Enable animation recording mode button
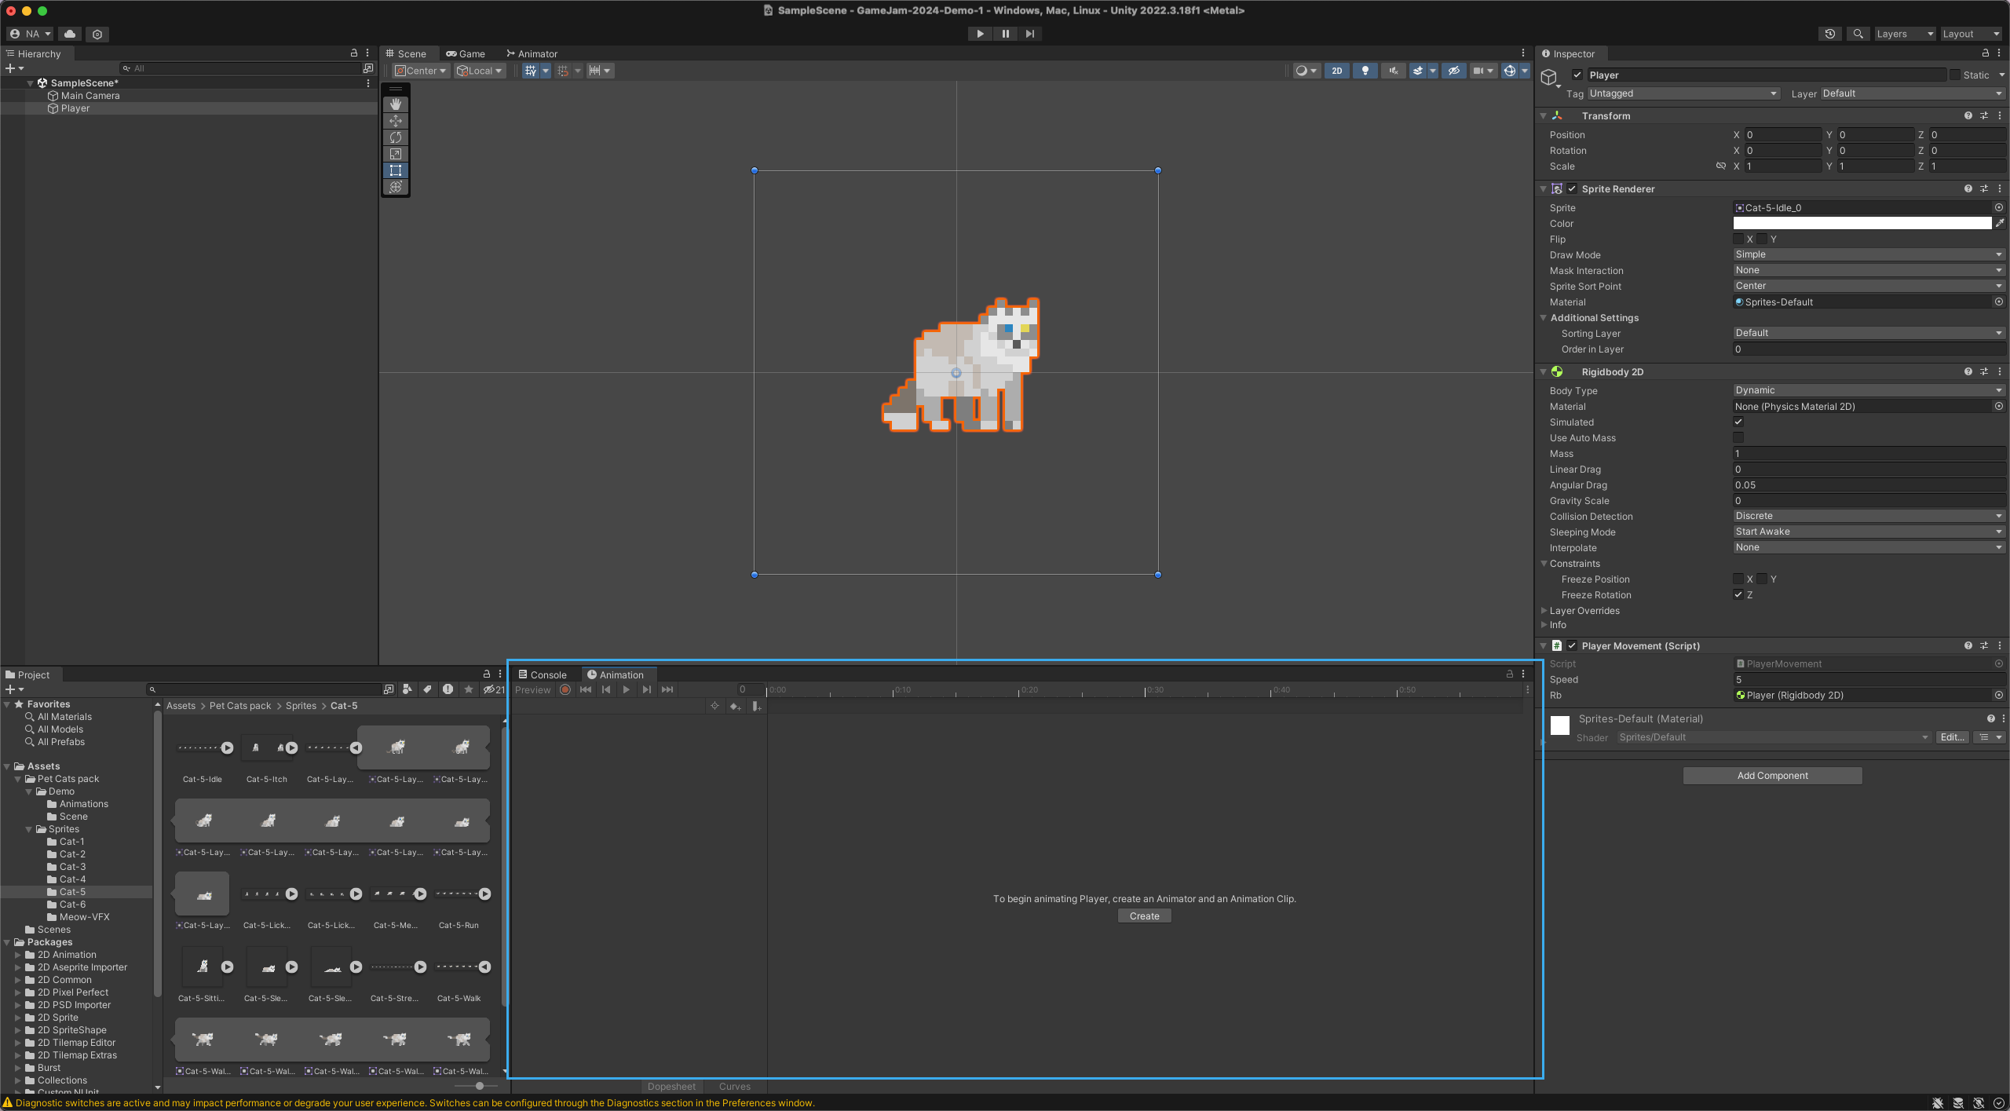The image size is (2010, 1111). tap(565, 689)
